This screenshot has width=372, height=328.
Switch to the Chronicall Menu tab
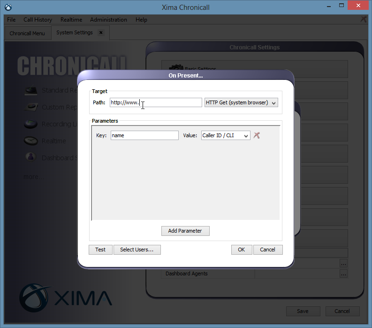click(27, 33)
